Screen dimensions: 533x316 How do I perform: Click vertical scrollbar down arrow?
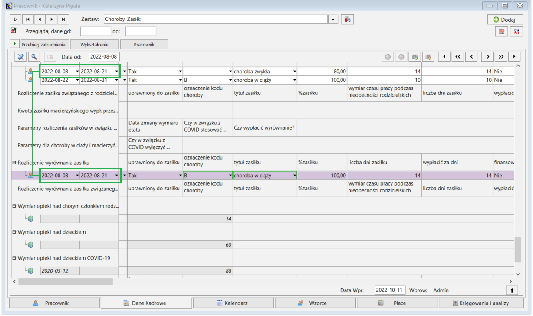517,274
